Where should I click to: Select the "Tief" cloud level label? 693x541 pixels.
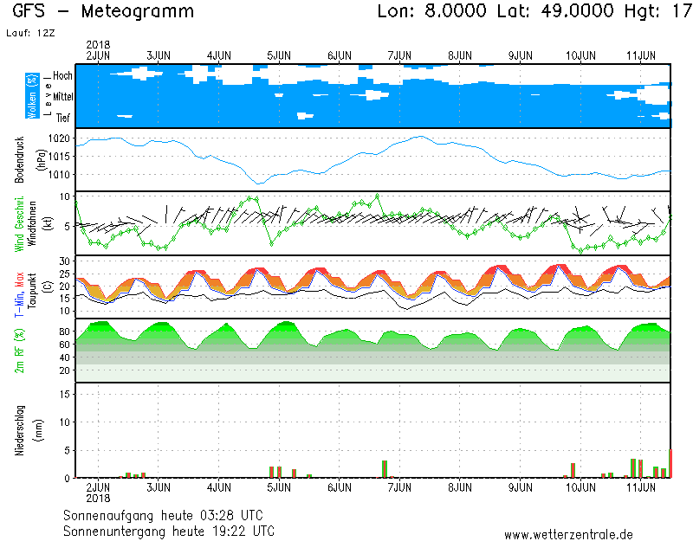tap(62, 118)
